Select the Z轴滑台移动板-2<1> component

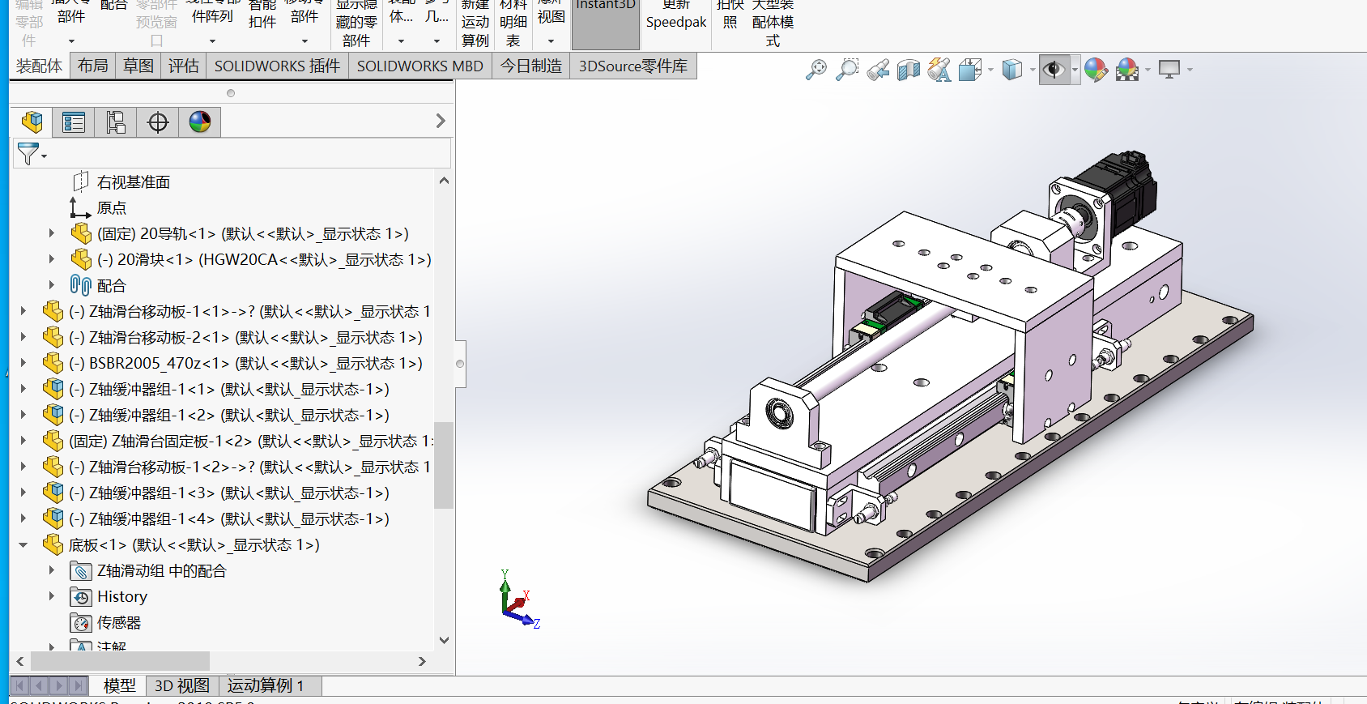click(245, 338)
